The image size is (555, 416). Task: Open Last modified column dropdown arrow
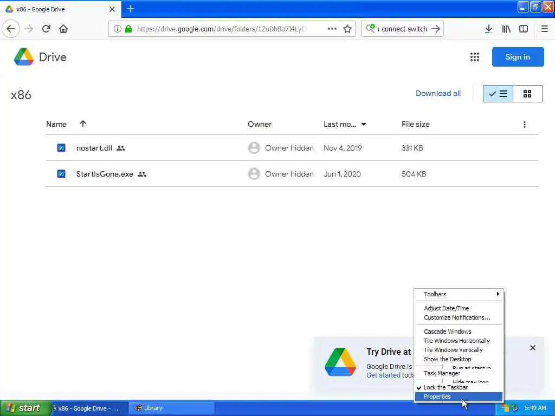364,124
